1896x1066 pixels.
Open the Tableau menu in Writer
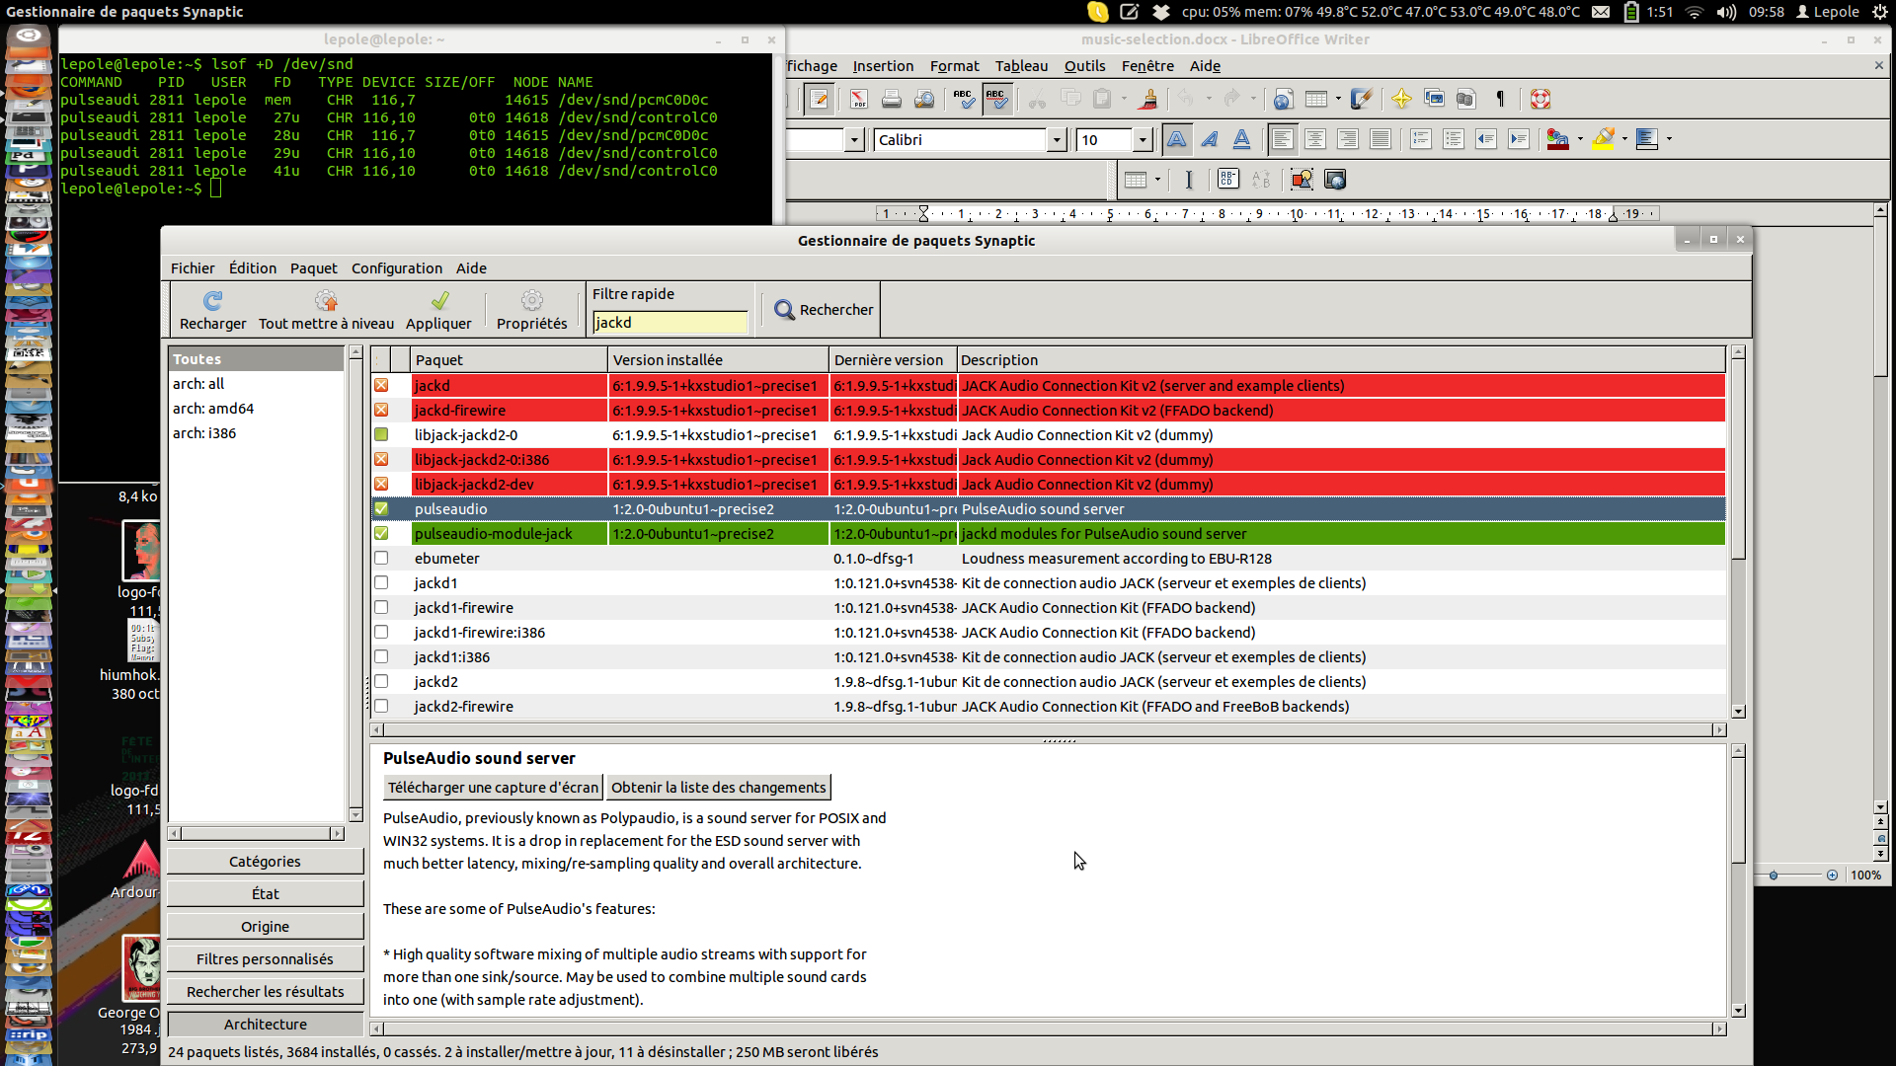tap(1021, 66)
